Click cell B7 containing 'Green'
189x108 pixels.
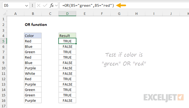pyautogui.click(x=33, y=52)
